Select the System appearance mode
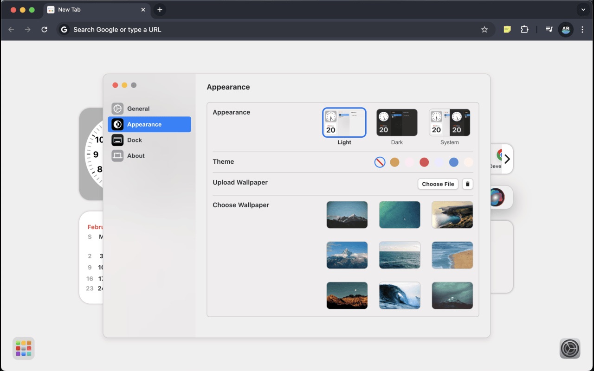Image resolution: width=594 pixels, height=371 pixels. [449, 122]
